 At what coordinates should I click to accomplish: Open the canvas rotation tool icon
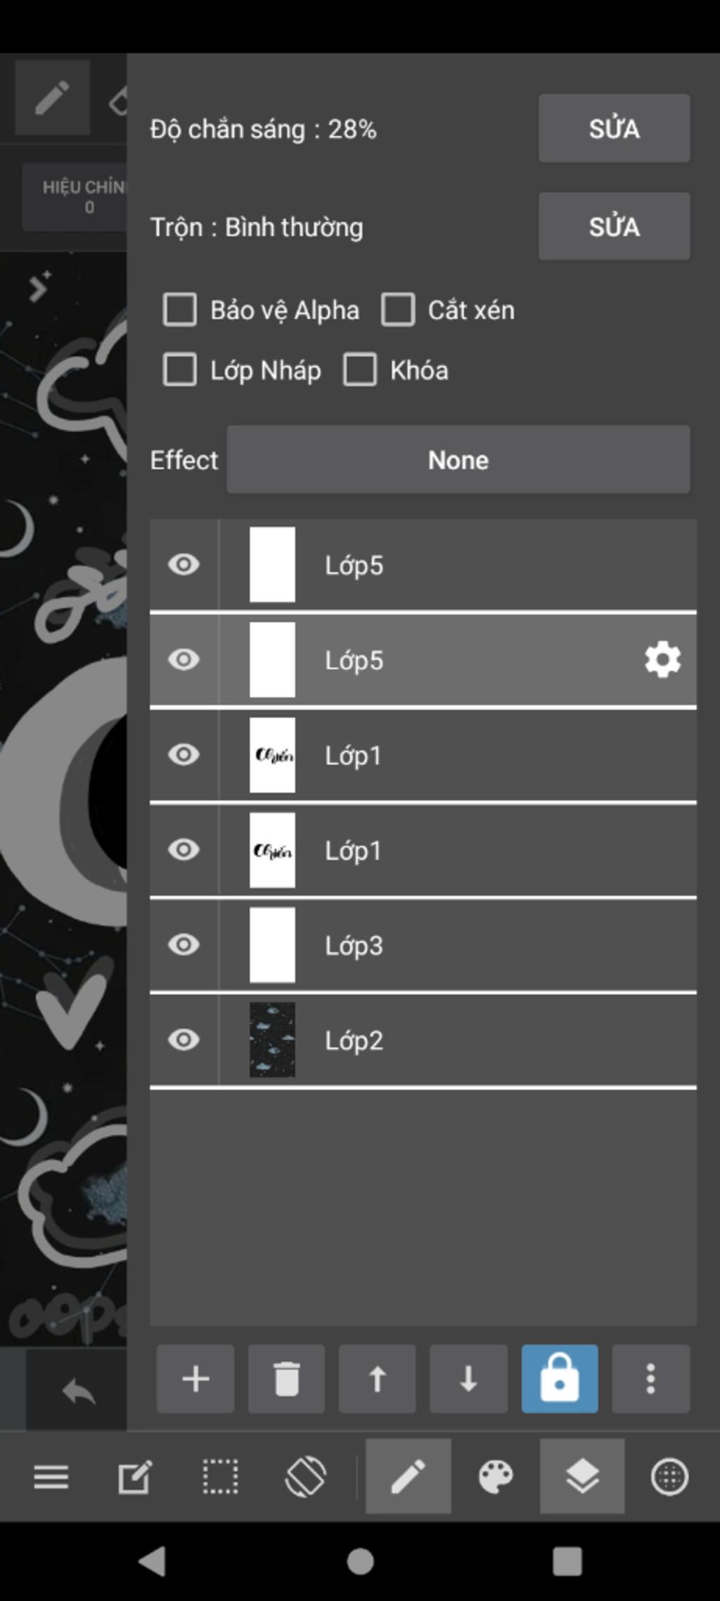point(305,1476)
